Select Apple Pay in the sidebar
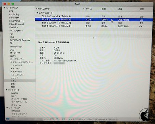The width and height of the screenshot is (155, 124). [14, 14]
